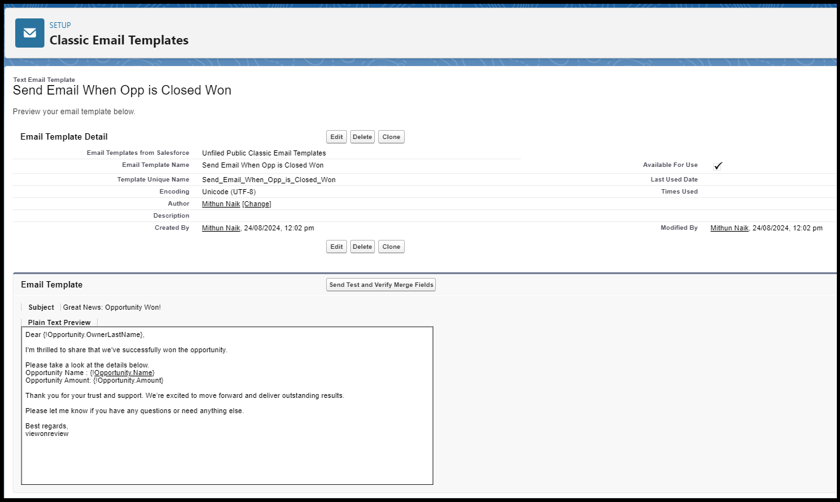840x502 pixels.
Task: Click the 'Please let me know' line
Action: tap(135, 411)
